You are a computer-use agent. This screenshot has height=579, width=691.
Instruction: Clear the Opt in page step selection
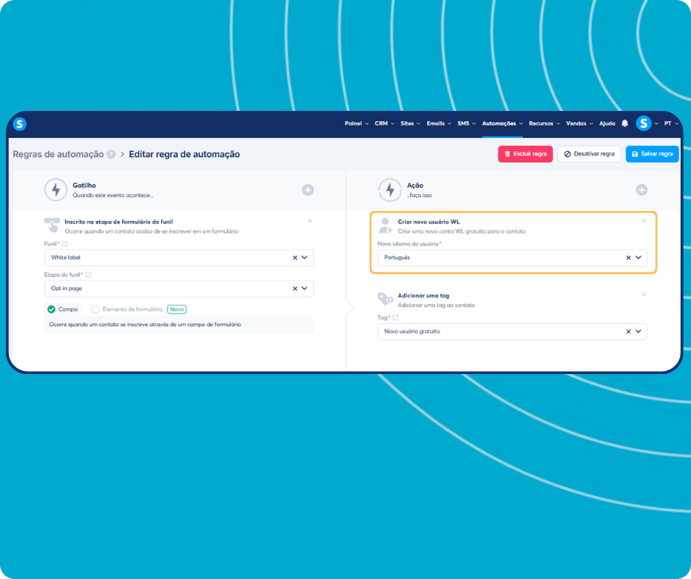coord(295,289)
